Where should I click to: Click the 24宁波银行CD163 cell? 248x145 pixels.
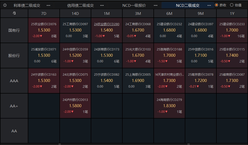(x=44, y=81)
